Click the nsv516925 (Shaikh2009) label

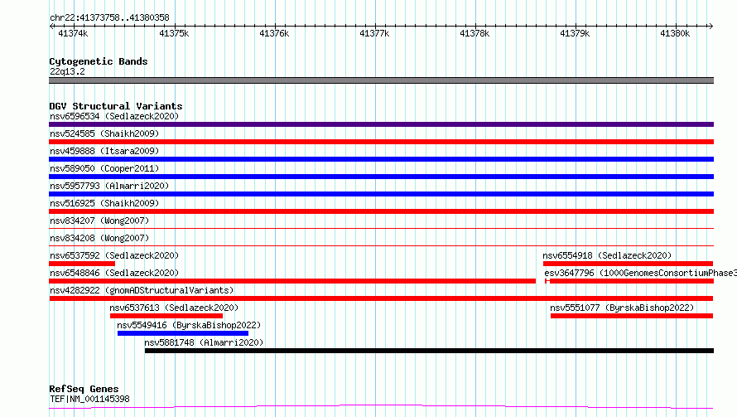coord(104,203)
